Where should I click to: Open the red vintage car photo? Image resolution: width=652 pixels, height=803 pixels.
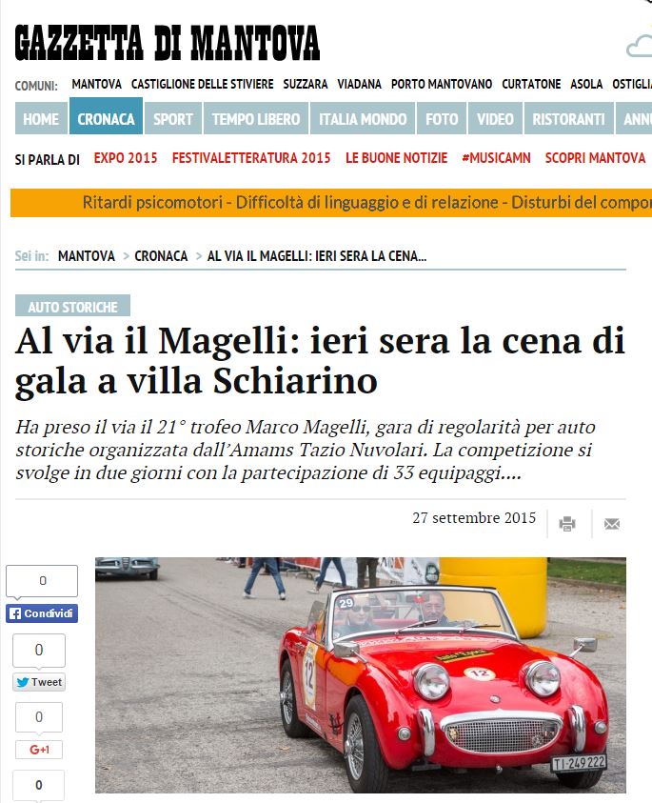pos(361,675)
